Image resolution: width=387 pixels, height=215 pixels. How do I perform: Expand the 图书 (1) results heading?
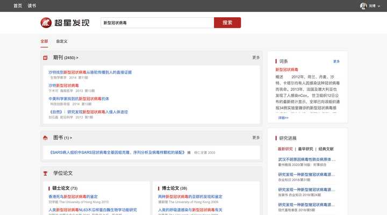[x=62, y=138]
